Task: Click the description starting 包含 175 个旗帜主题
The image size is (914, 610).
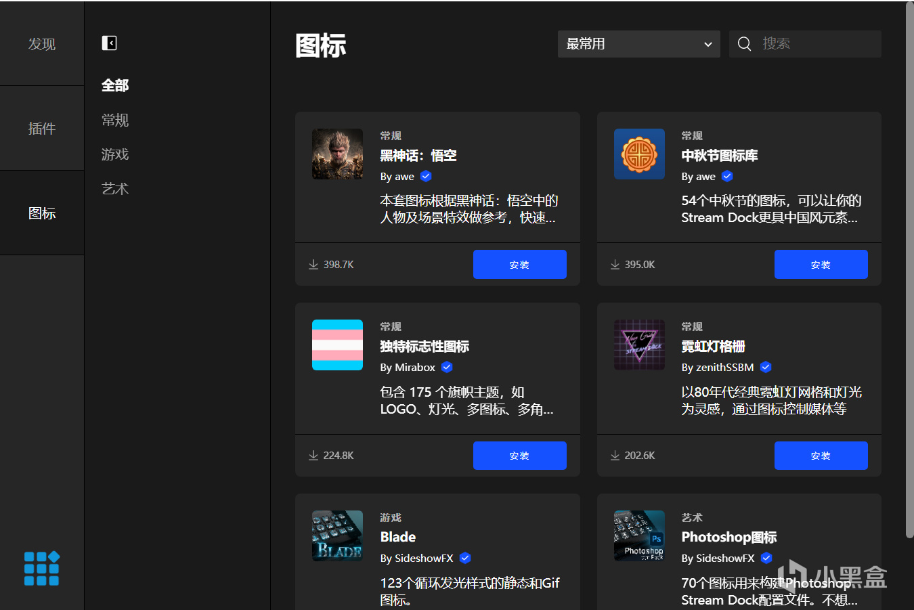Action: [x=467, y=401]
